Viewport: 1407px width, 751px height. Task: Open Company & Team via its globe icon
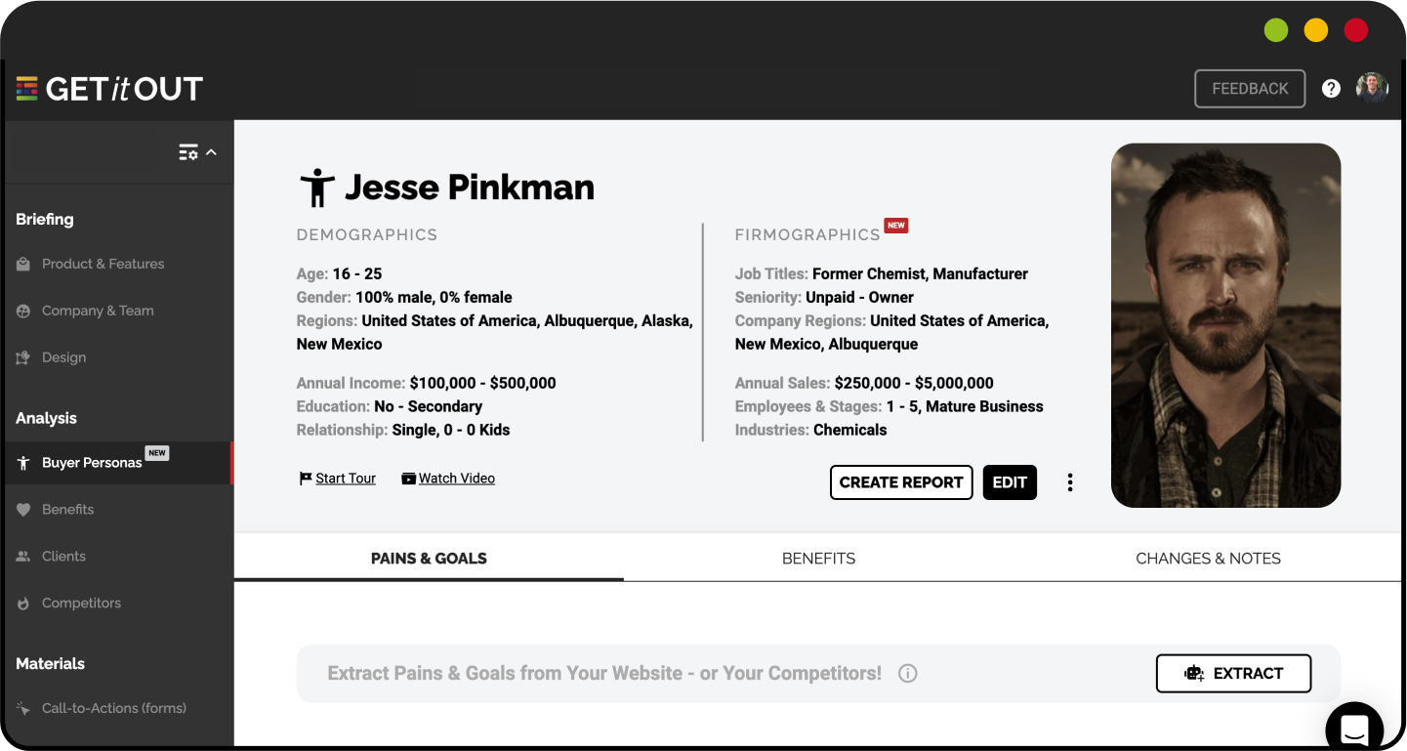21,311
